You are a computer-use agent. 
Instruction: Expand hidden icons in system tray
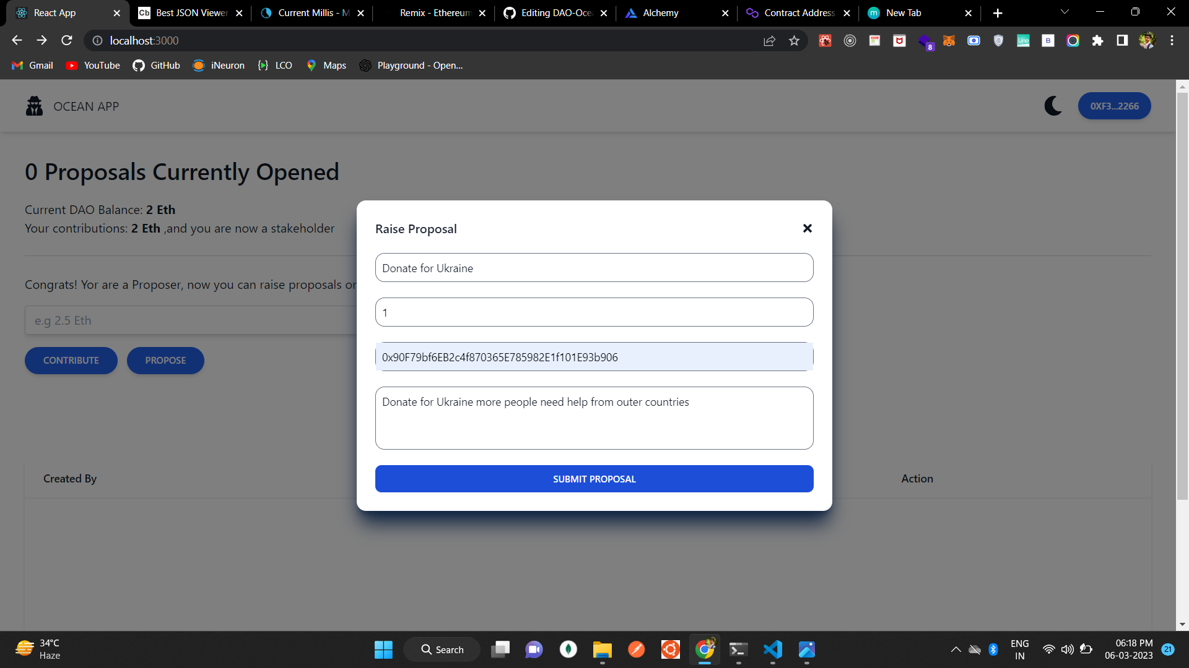pos(956,649)
